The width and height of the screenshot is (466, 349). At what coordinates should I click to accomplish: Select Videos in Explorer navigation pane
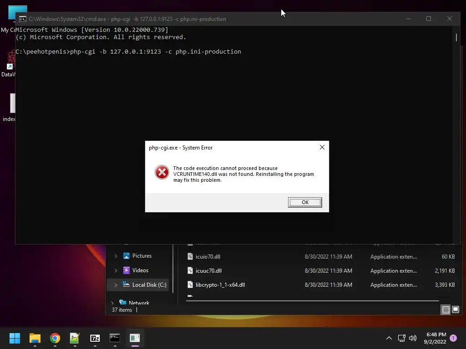coord(140,270)
